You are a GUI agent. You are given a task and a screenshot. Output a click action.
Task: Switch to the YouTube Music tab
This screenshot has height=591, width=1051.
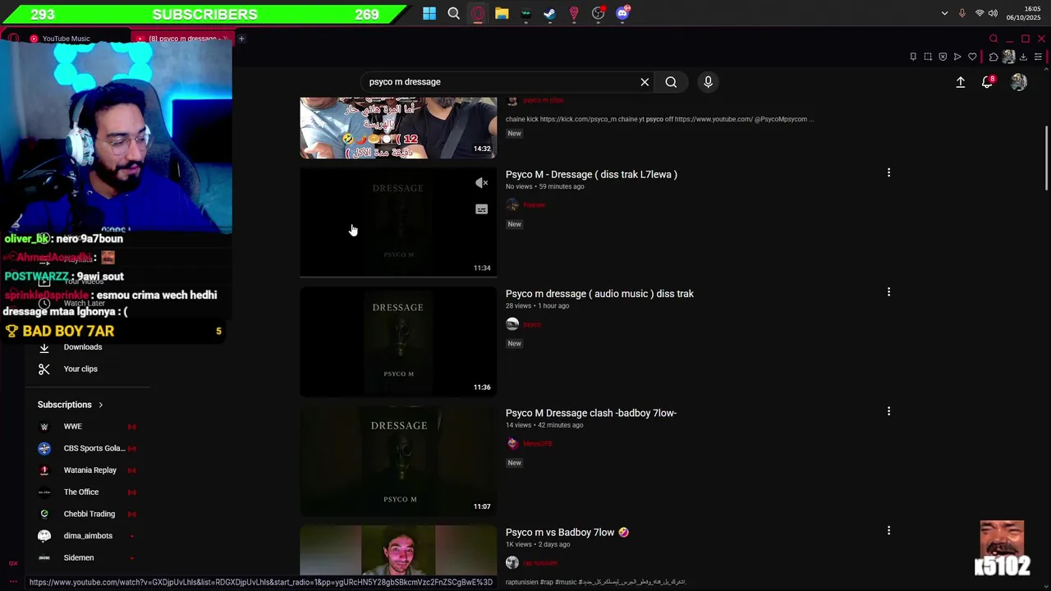[66, 39]
